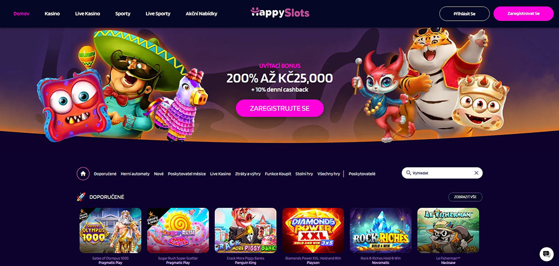Viewport: 559px width, 266px height.
Task: Open Gates of Olympus 1000 game thumbnail
Action: click(111, 230)
